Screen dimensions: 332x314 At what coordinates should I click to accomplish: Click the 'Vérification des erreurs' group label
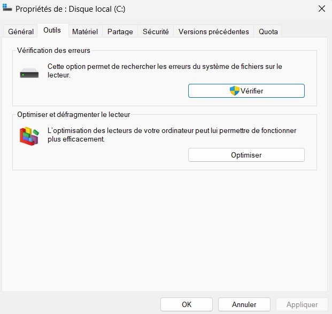click(53, 50)
